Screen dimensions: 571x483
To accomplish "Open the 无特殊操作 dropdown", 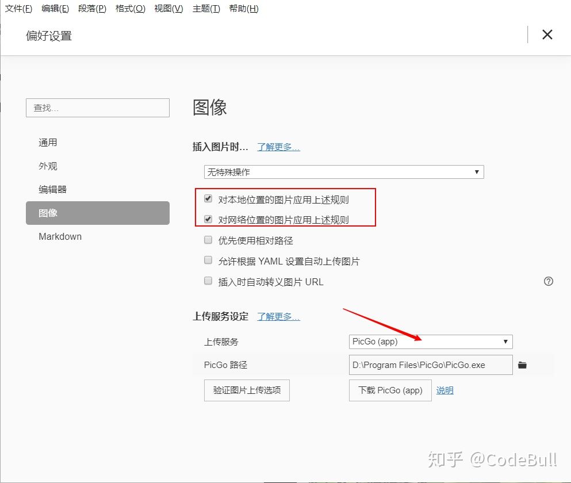I will [x=343, y=171].
